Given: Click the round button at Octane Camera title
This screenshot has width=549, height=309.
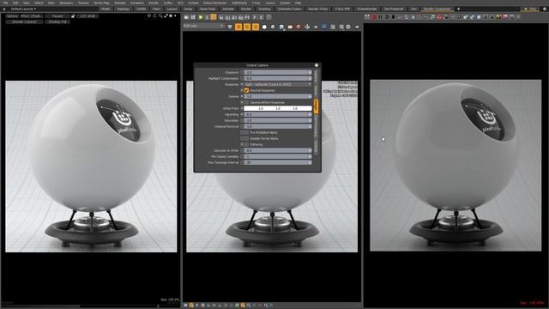Looking at the screenshot, I should (x=317, y=65).
